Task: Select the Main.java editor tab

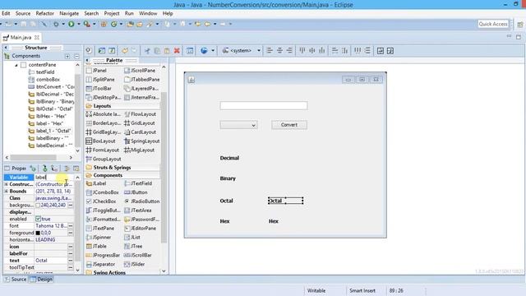Action: (x=20, y=37)
